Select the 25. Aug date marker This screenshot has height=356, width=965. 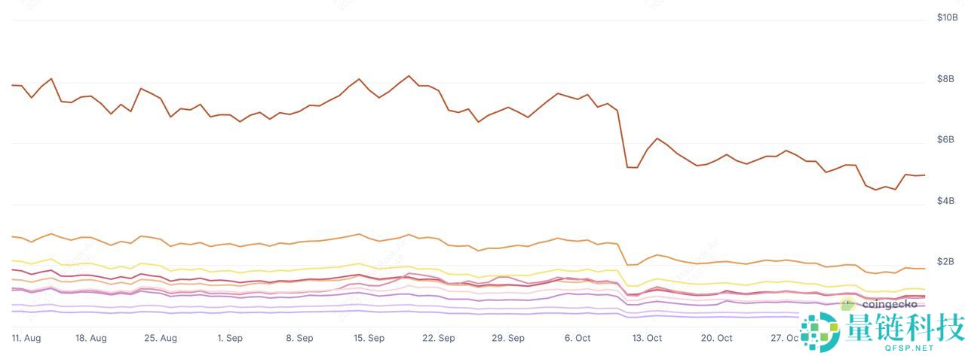click(161, 339)
